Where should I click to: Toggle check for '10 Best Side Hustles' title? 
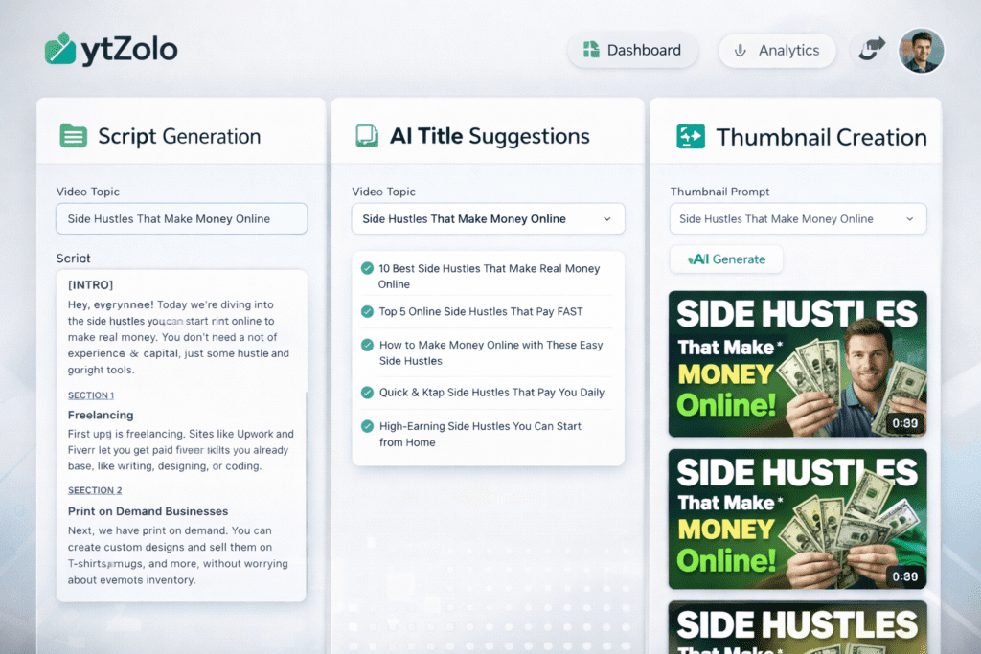coord(367,269)
